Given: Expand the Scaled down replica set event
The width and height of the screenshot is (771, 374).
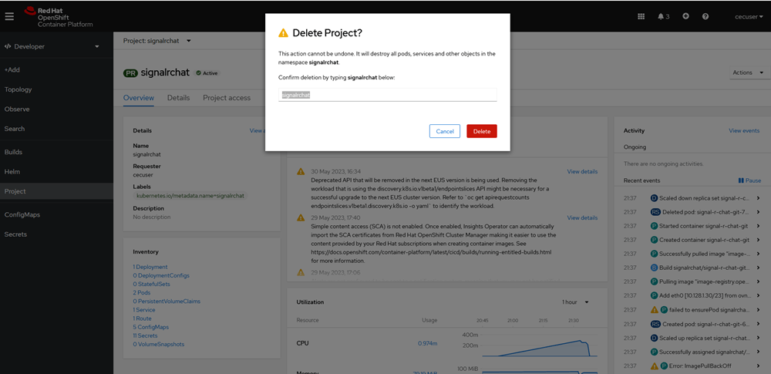Looking at the screenshot, I should (x=757, y=198).
